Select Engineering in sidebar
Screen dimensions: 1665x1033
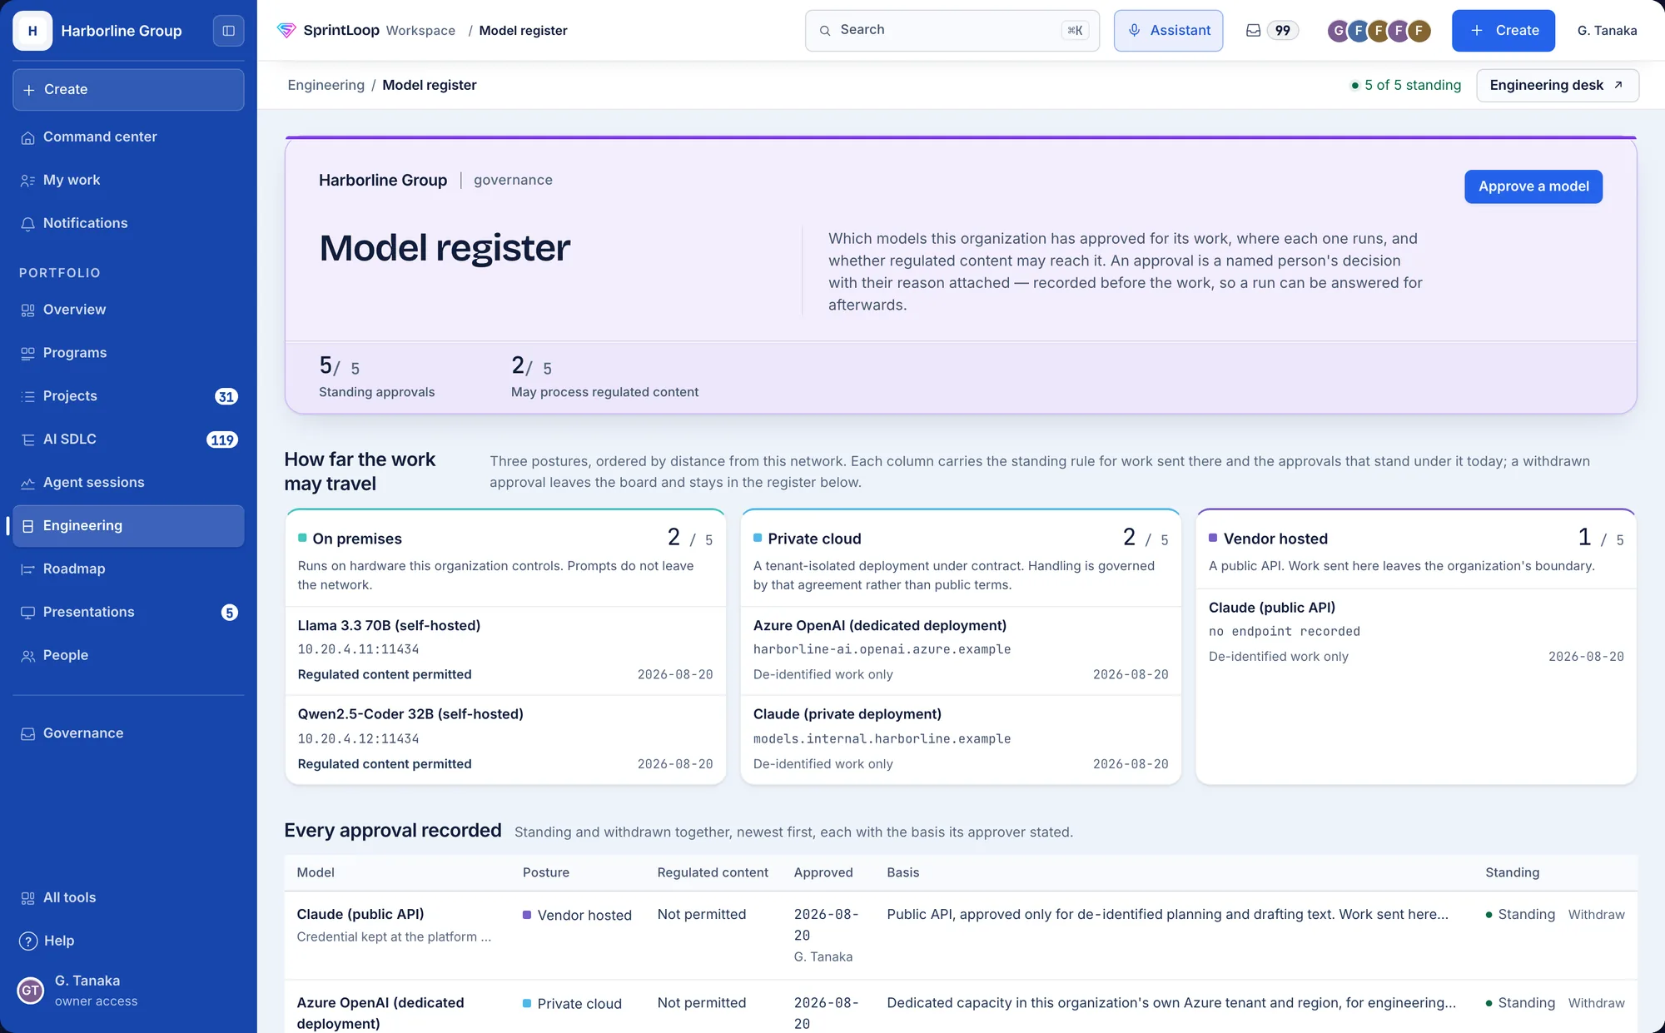point(128,526)
